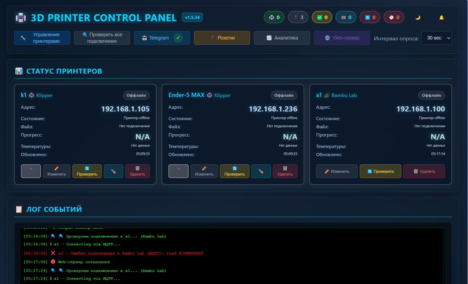Click the bell notification icon
468x284 pixels.
(442, 17)
